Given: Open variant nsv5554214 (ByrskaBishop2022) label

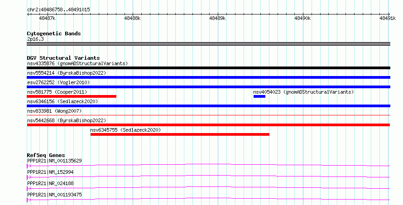Looking at the screenshot, I should tap(67, 73).
